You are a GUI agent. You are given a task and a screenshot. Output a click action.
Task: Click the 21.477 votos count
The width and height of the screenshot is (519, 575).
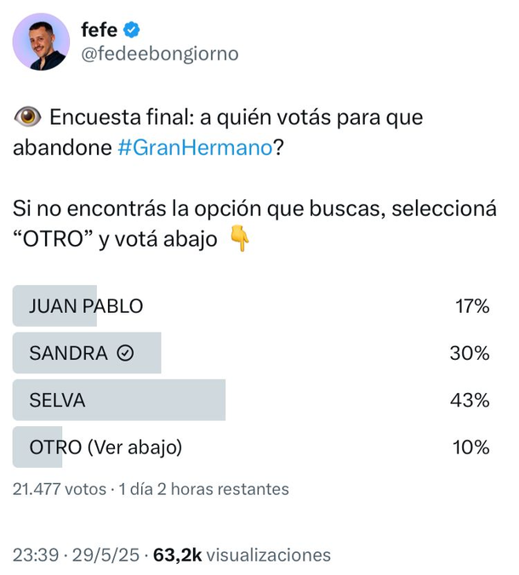pos(60,489)
